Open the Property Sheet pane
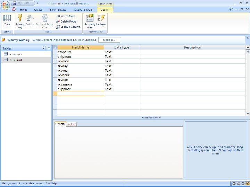 point(90,21)
